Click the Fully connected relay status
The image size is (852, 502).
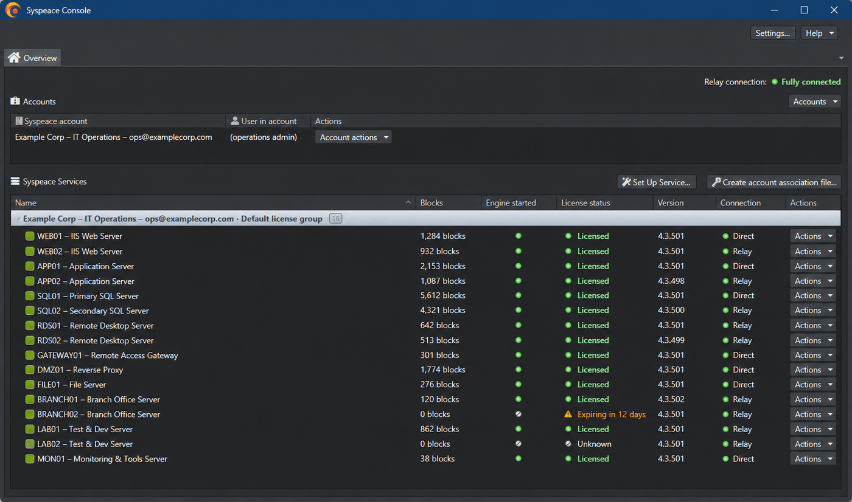click(811, 82)
